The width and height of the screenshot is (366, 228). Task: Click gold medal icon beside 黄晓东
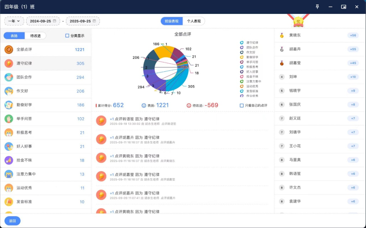pos(282,35)
